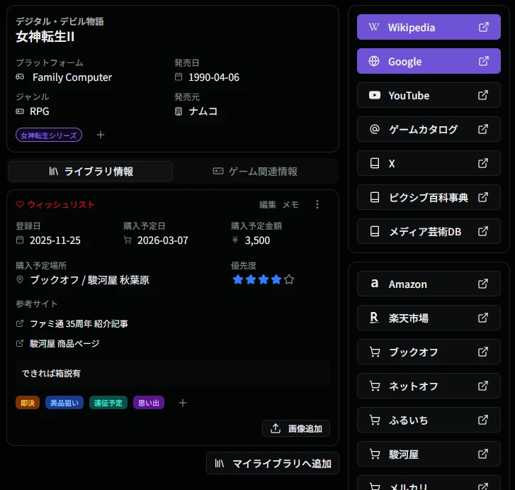Switch to the ゲーム関連情報 tab

pos(255,171)
